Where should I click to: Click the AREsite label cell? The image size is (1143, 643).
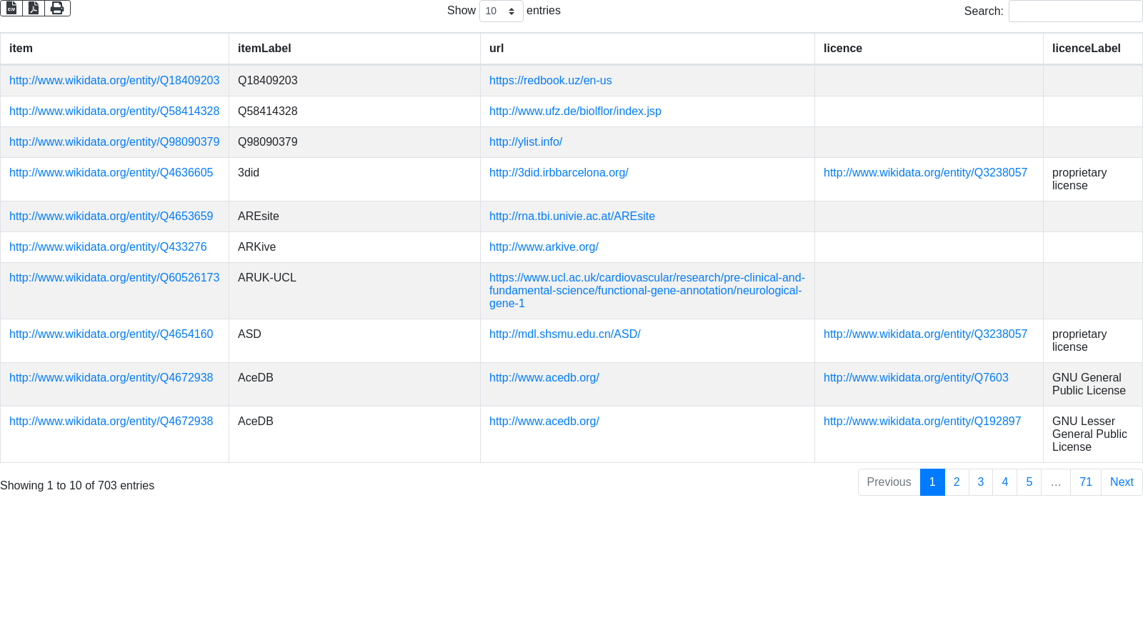354,216
